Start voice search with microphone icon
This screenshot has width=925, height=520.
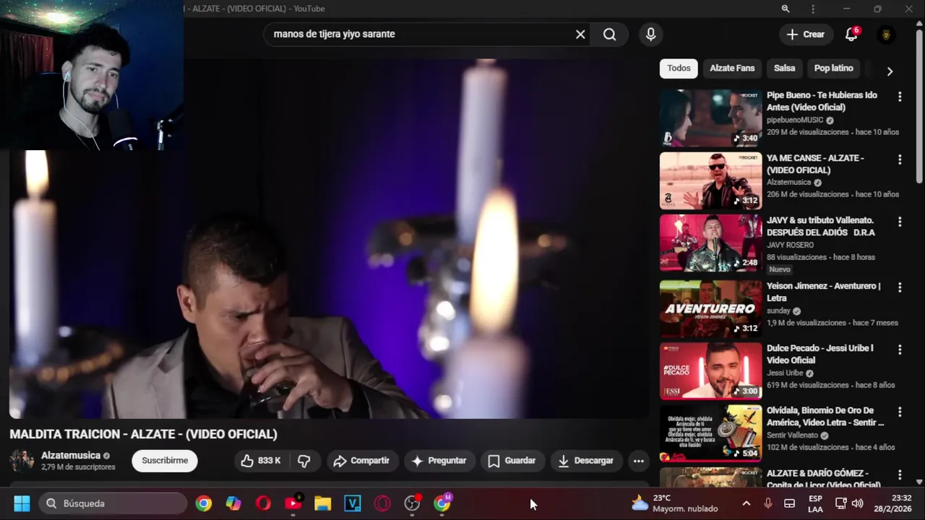651,34
